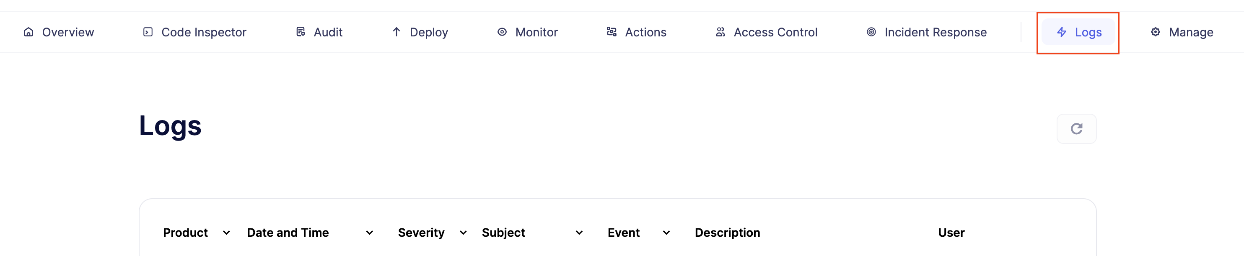
Task: Open the Subject column chevron
Action: point(579,233)
